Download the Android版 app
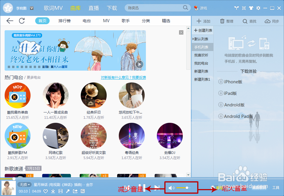 point(231,105)
